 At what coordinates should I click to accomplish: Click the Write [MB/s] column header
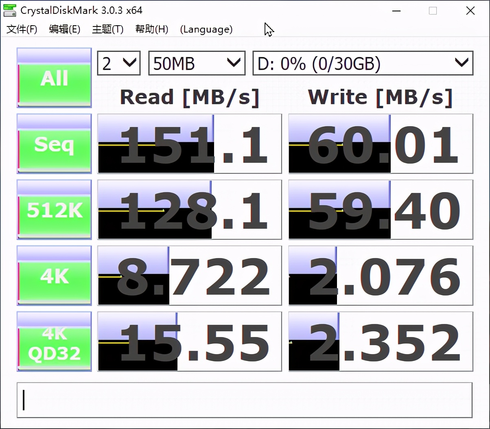[x=381, y=97]
